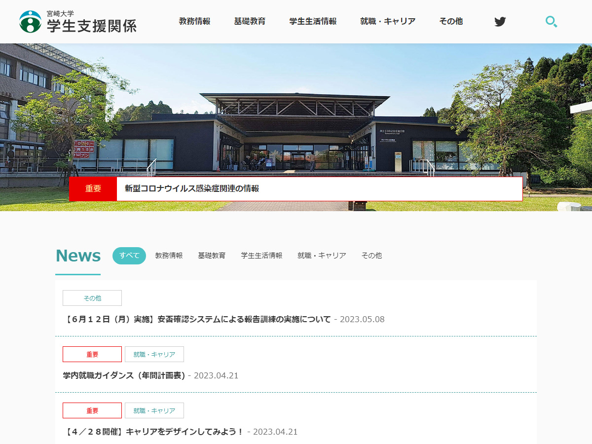Filter news by 基礎教育 tab
This screenshot has width=592, height=444.
pyautogui.click(x=212, y=256)
